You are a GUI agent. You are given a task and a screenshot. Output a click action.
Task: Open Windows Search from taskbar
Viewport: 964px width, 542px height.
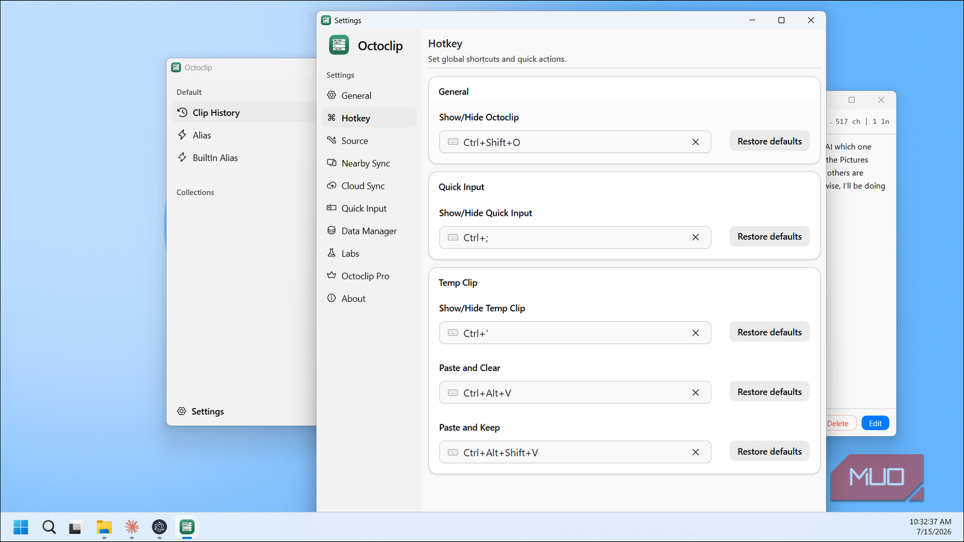pos(49,527)
